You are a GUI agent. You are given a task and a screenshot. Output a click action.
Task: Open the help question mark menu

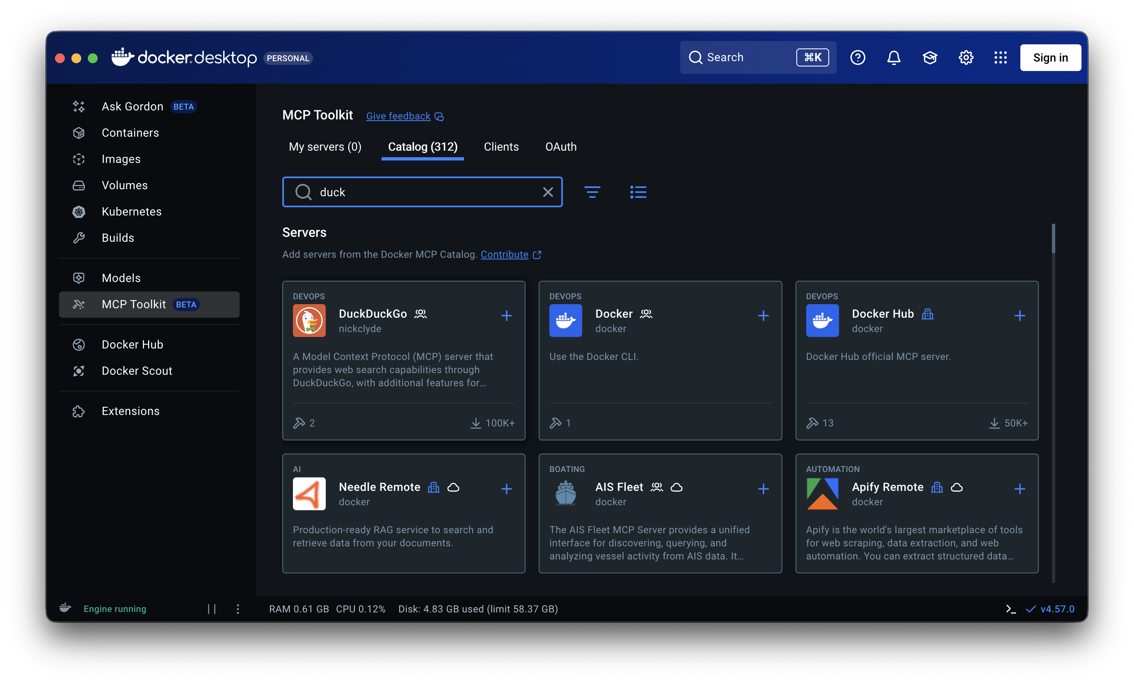[857, 57]
